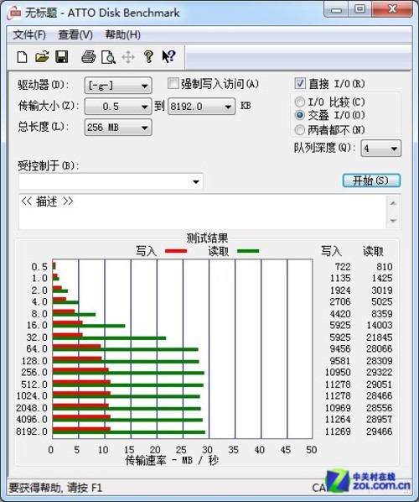Open the 驱动器 drive dropdown
This screenshot has height=502, width=419.
point(118,86)
